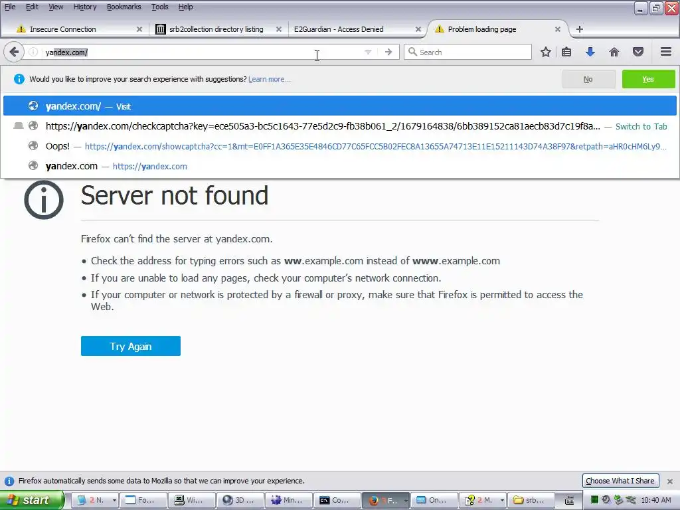Click the Go arrow in address bar

point(388,52)
